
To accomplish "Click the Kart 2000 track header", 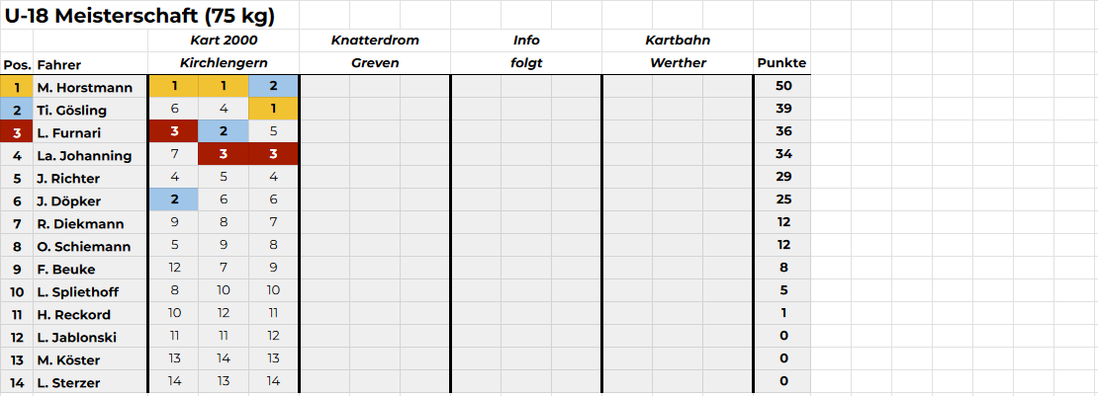I will click(224, 40).
